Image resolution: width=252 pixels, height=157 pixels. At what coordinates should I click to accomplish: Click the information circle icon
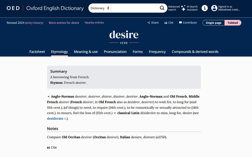[205, 8]
